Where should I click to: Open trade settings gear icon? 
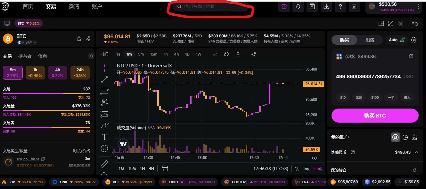(x=414, y=40)
